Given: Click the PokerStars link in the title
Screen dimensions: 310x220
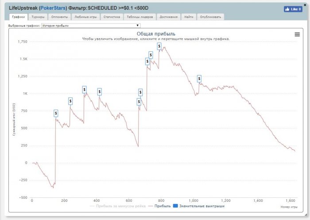Looking at the screenshot, I should click(53, 8).
